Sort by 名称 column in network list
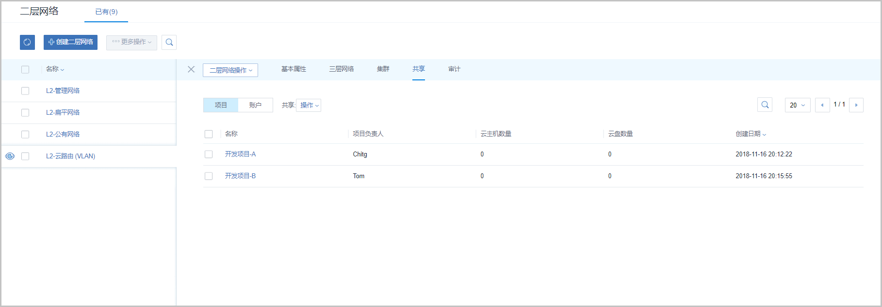882x307 pixels. click(55, 69)
